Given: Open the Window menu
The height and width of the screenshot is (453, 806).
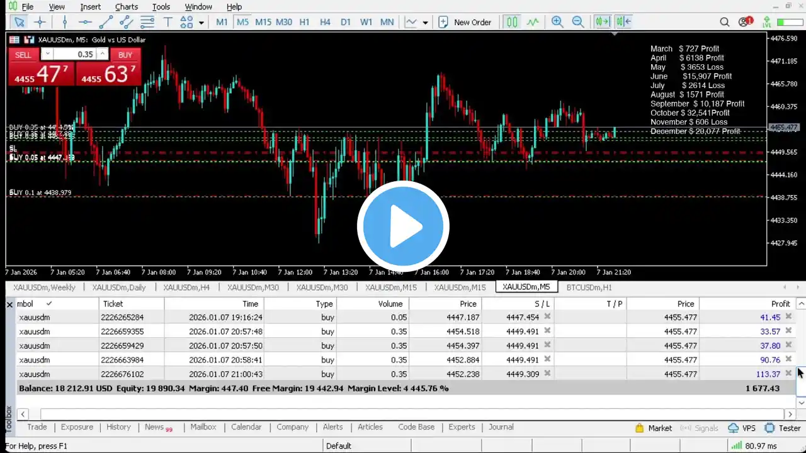Looking at the screenshot, I should coord(198,6).
